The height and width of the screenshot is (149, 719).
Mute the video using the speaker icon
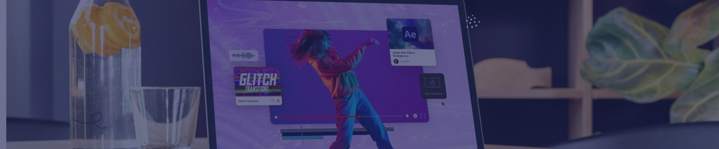click(407, 116)
